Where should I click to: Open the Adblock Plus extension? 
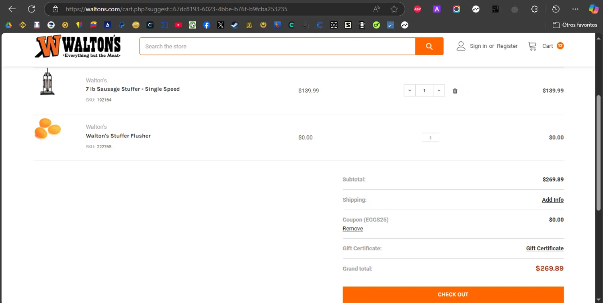[x=418, y=9]
